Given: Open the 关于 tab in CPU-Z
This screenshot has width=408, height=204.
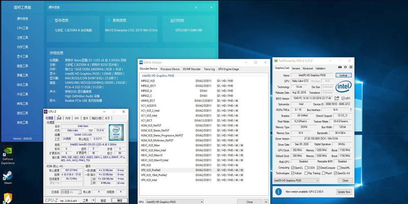Looking at the screenshot, I should coord(107,118).
